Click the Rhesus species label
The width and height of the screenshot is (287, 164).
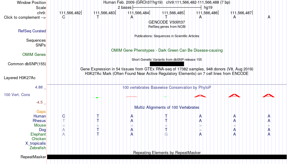click(x=39, y=121)
